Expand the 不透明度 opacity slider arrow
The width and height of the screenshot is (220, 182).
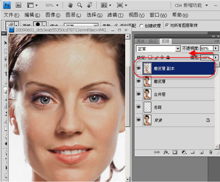(x=215, y=49)
